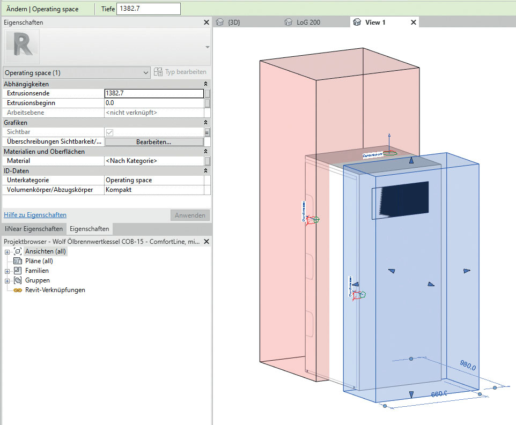The width and height of the screenshot is (516, 425).
Task: Toggle the Sichtbar checkbox
Action: tap(109, 132)
